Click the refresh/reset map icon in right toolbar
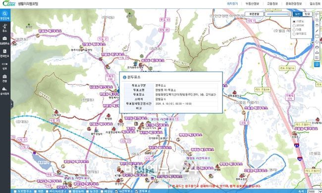Image resolution: width=322 pixels, height=193 pixels. pos(317,42)
